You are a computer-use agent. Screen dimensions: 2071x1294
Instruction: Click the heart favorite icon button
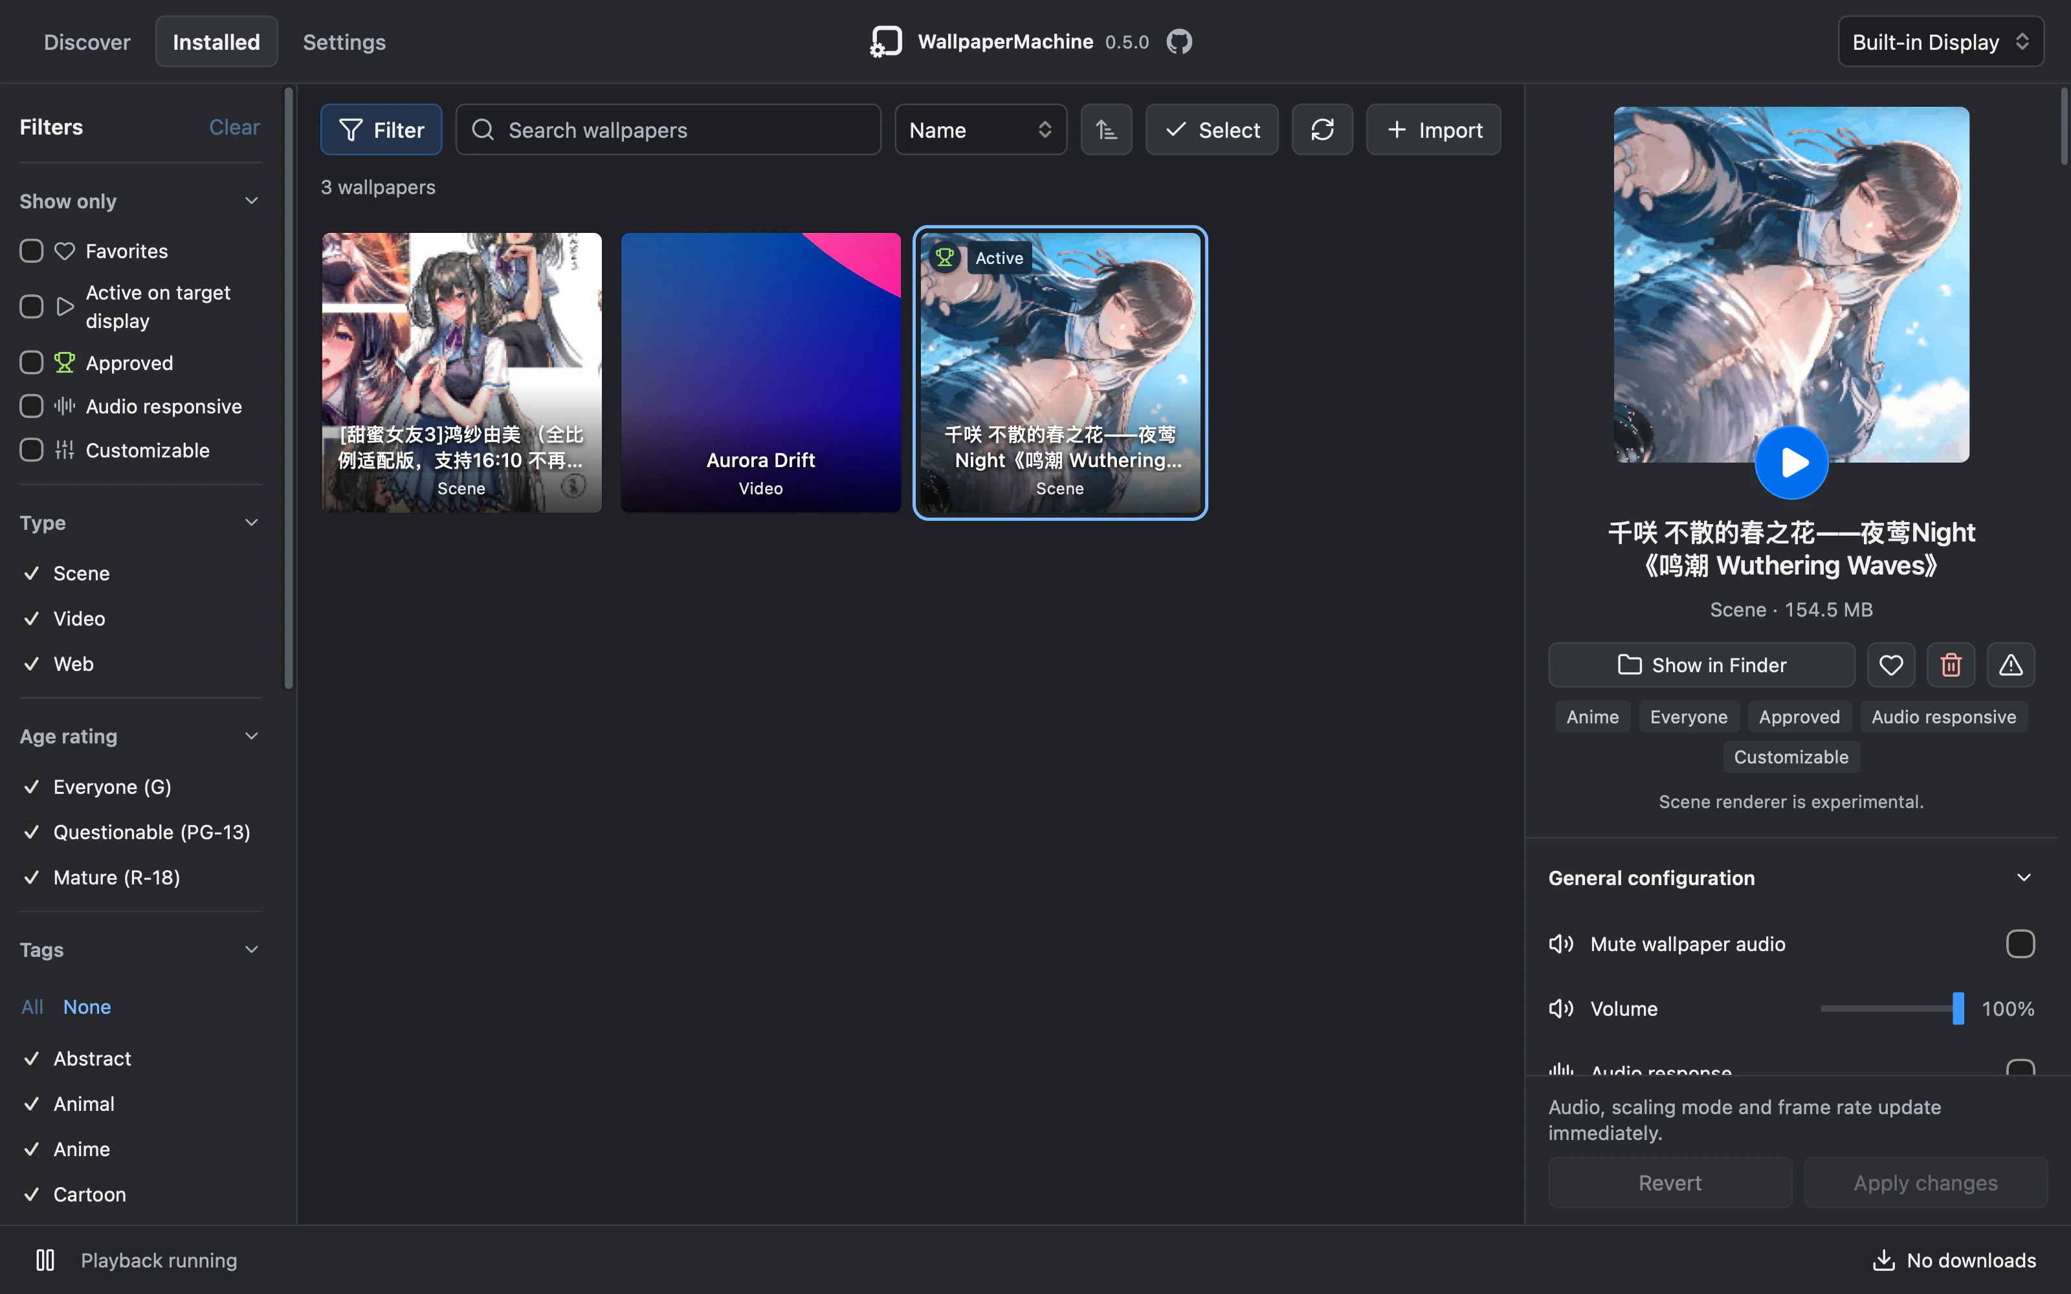click(x=1890, y=665)
